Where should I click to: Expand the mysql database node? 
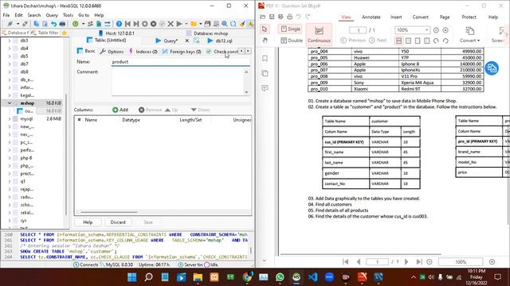pyautogui.click(x=10, y=118)
